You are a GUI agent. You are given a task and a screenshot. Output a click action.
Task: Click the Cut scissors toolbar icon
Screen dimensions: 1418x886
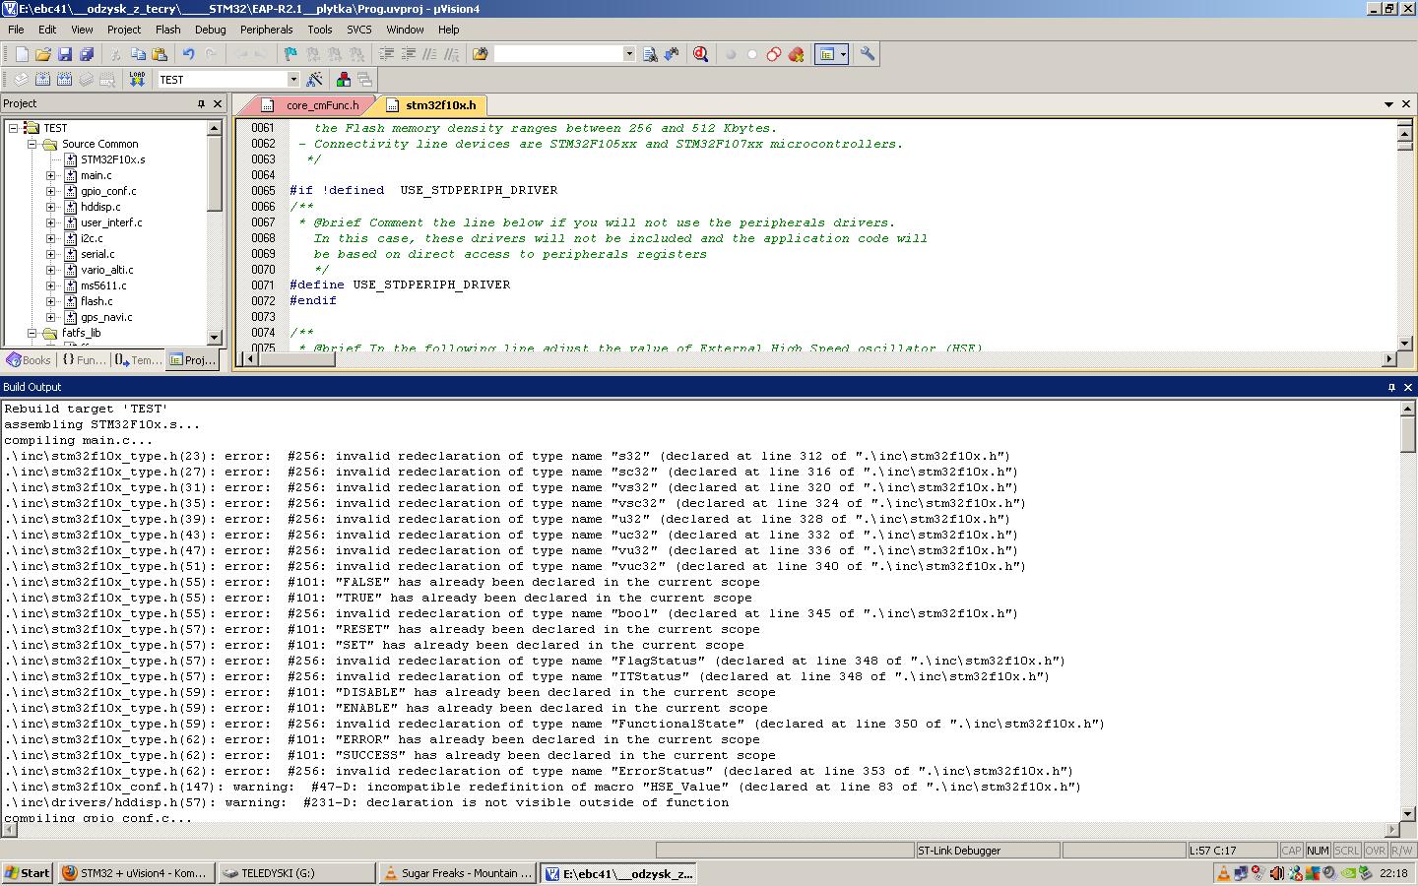tap(115, 54)
